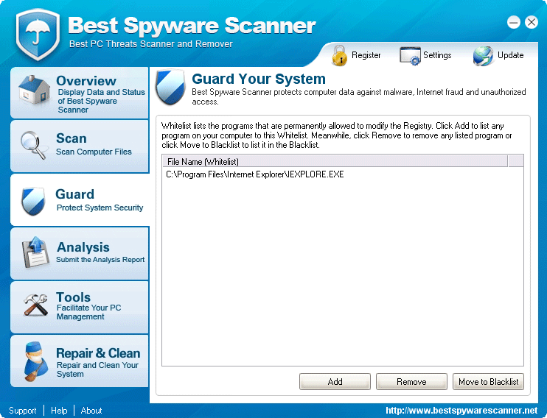Switch to the Scan tab
This screenshot has width=547, height=418.
point(80,146)
